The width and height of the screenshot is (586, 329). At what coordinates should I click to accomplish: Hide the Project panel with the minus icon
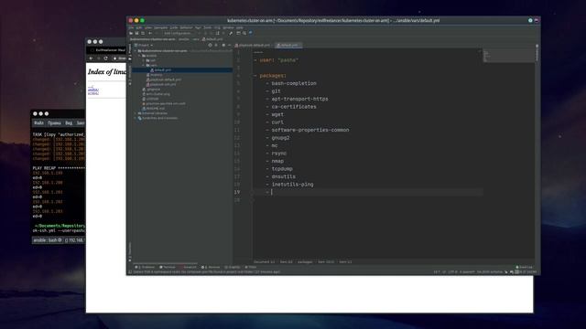(x=229, y=45)
